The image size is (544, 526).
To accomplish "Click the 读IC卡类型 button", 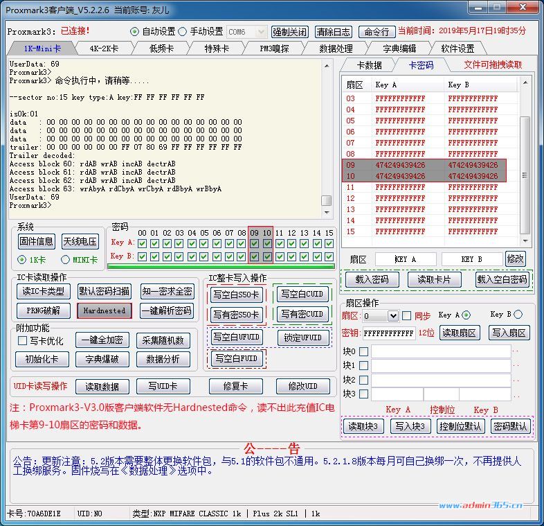I will click(x=44, y=291).
